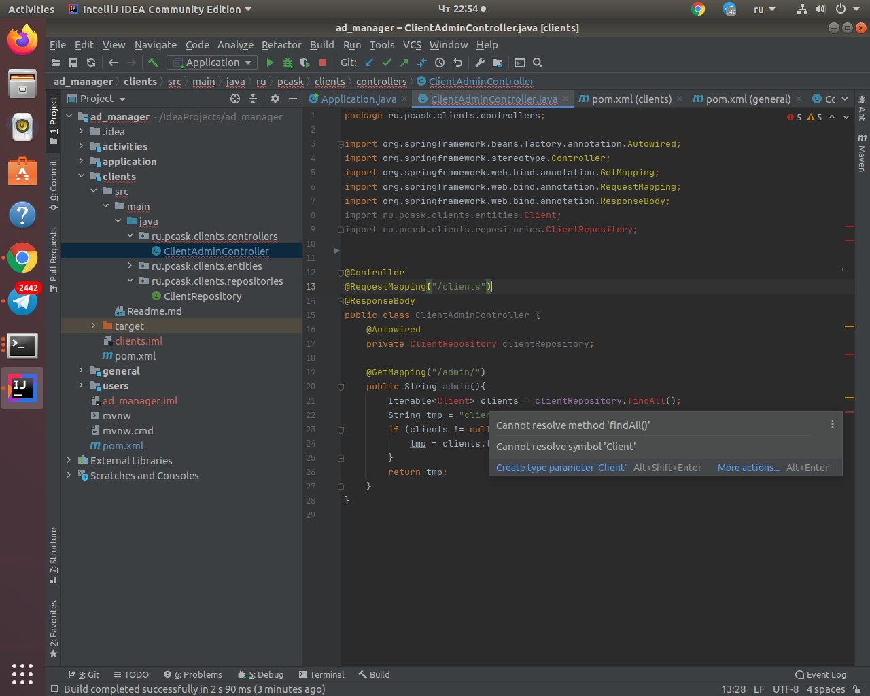Switch to the pom.xml (clients) tab

[631, 99]
